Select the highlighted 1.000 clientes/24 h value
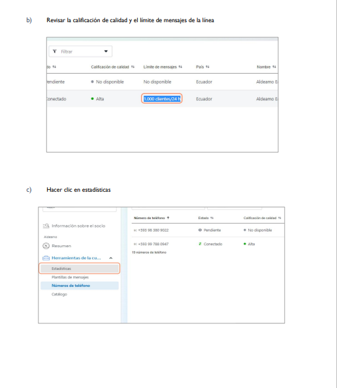Image resolution: width=337 pixels, height=388 pixels. 162,98
